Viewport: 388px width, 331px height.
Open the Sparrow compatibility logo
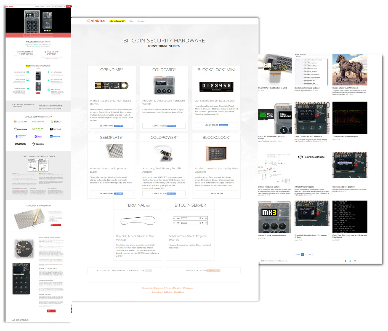point(38,144)
